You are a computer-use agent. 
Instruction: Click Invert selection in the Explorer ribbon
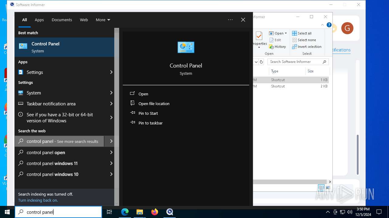pyautogui.click(x=307, y=47)
